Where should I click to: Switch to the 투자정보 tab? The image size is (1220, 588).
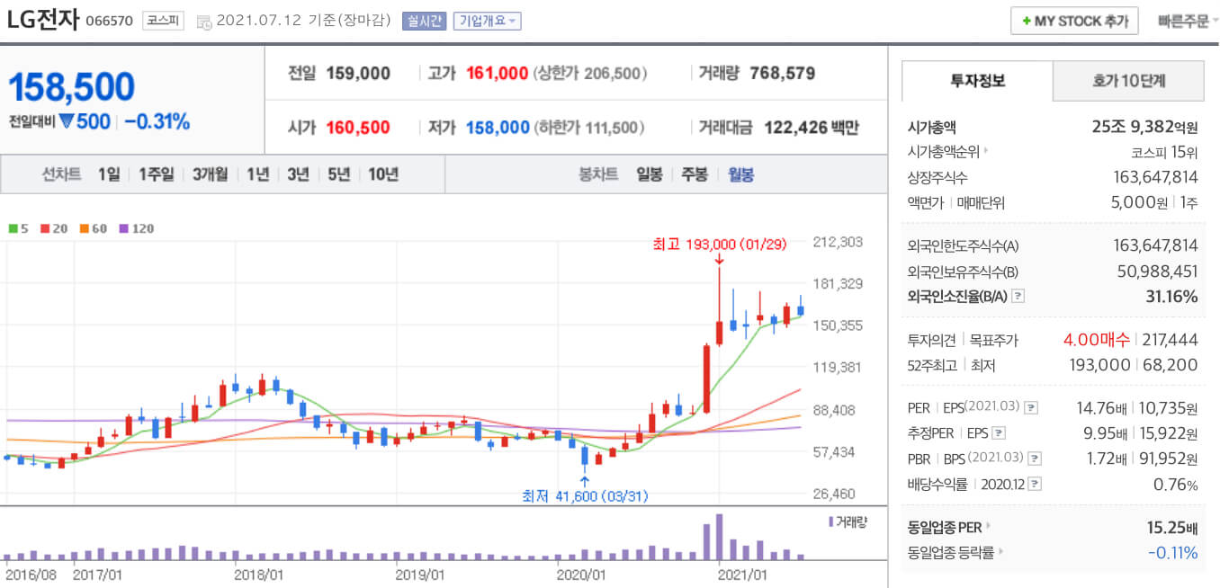(x=977, y=81)
